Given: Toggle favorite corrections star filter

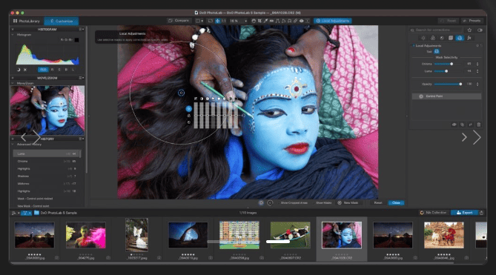Looking at the screenshot, I should (x=470, y=30).
